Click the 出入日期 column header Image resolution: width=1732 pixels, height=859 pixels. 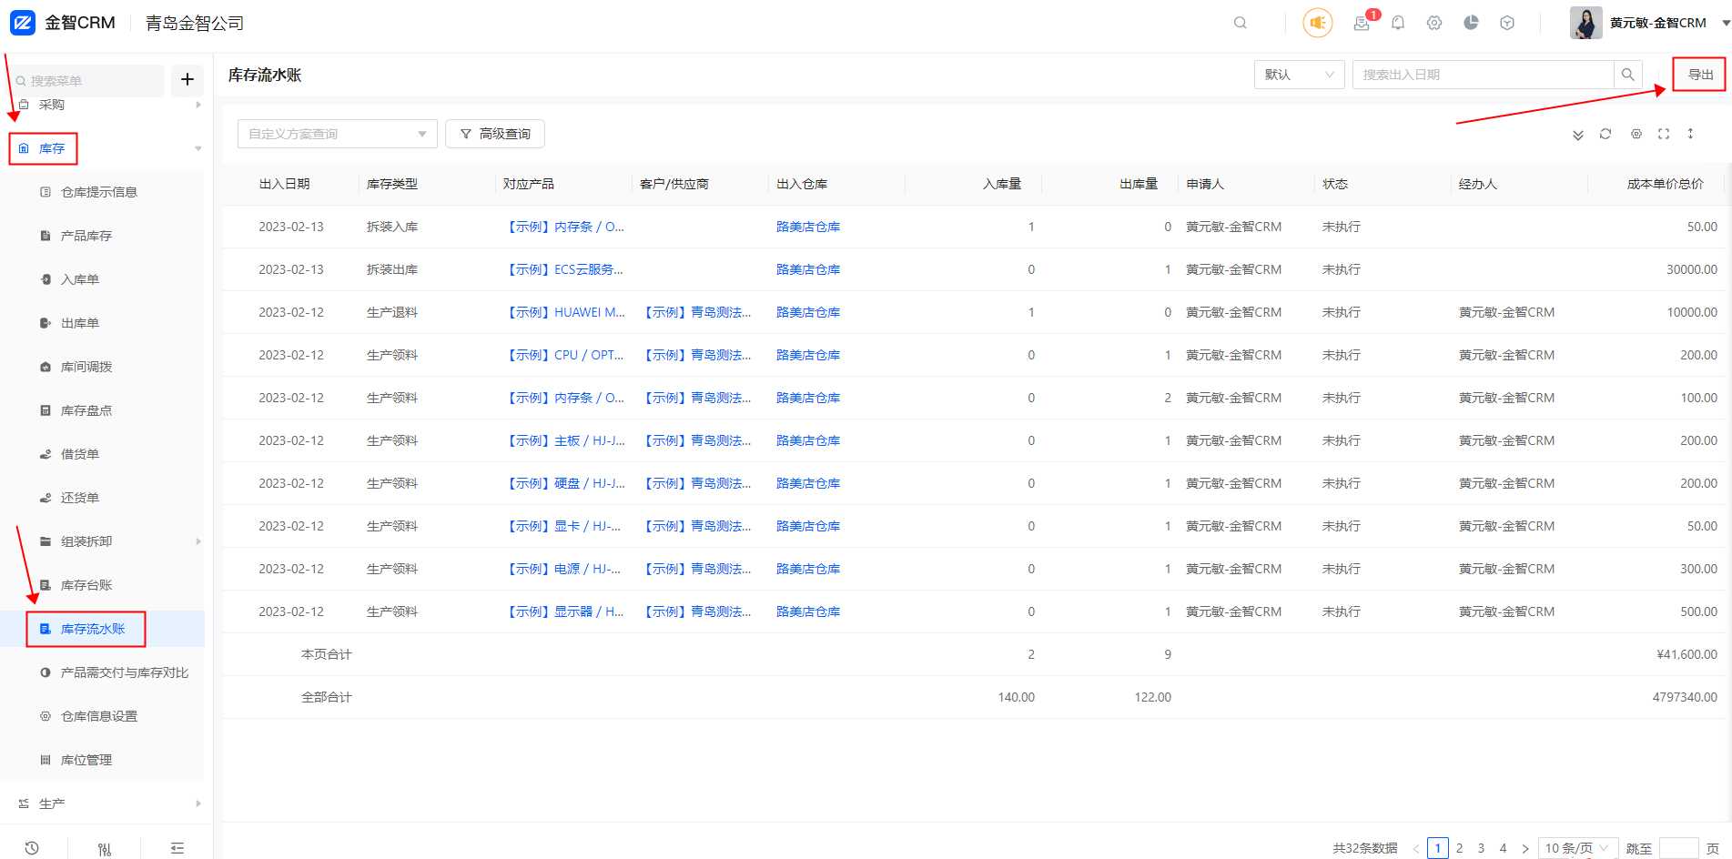[x=285, y=184]
